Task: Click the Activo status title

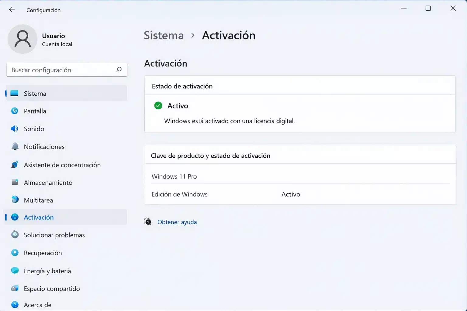Action: [178, 106]
